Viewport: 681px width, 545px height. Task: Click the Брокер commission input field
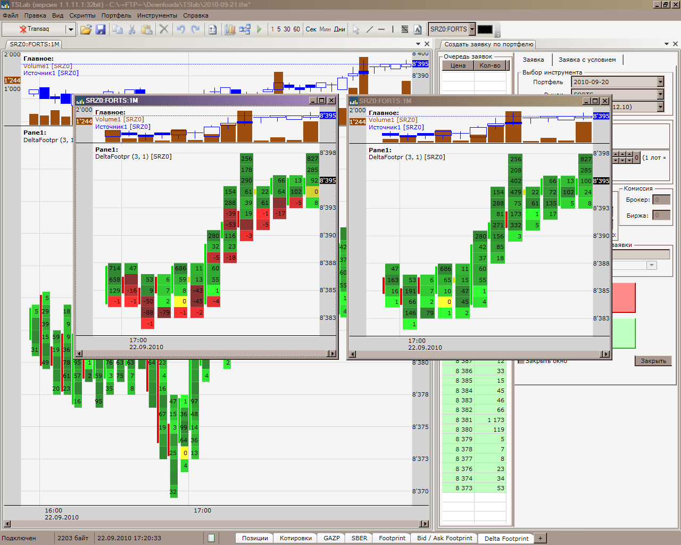pyautogui.click(x=661, y=200)
